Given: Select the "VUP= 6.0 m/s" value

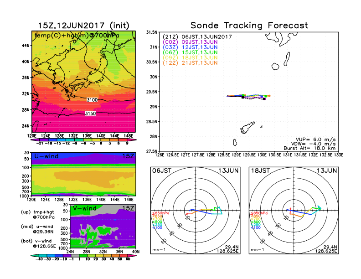Looking at the screenshot, I should click(x=315, y=139).
